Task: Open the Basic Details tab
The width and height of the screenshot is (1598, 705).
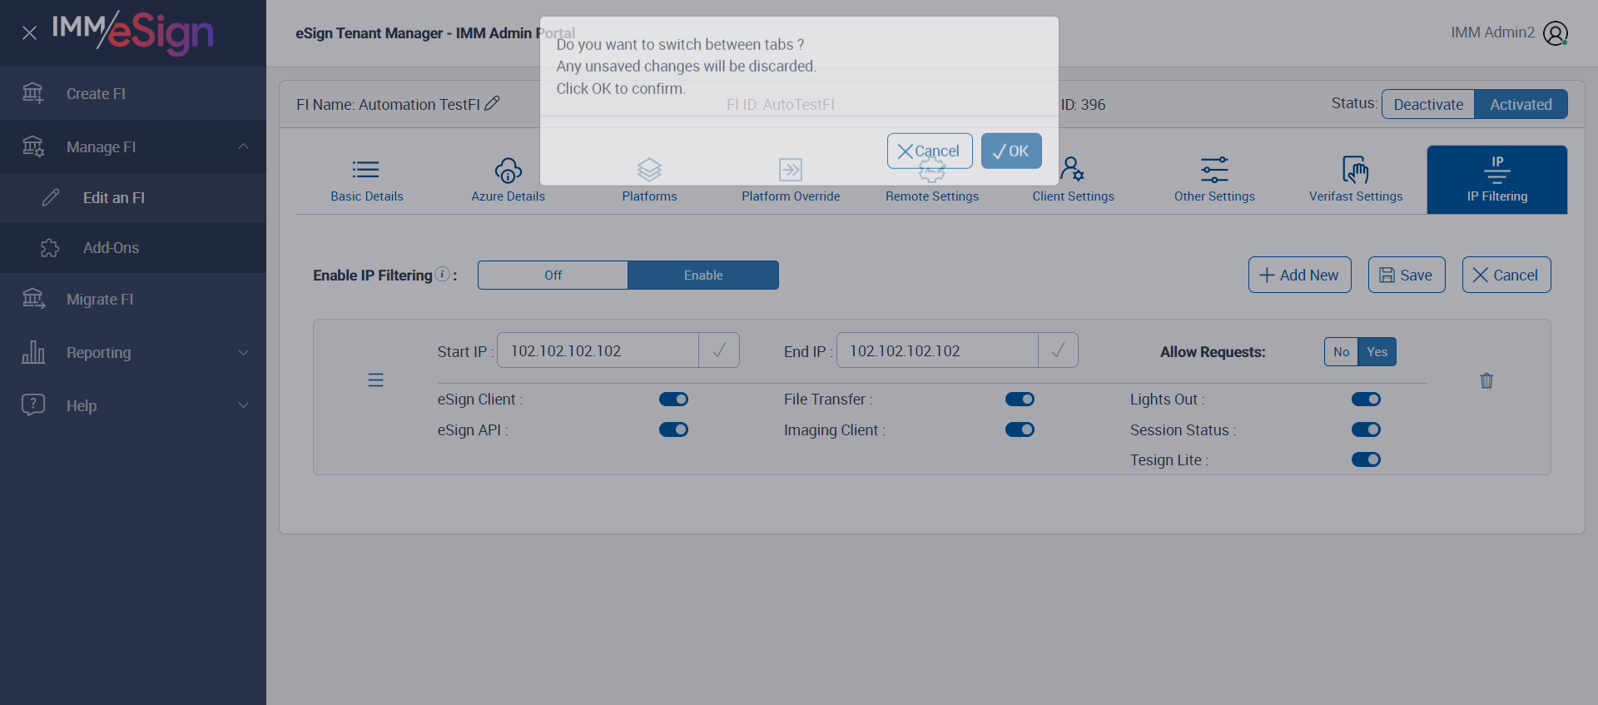Action: coord(367,180)
